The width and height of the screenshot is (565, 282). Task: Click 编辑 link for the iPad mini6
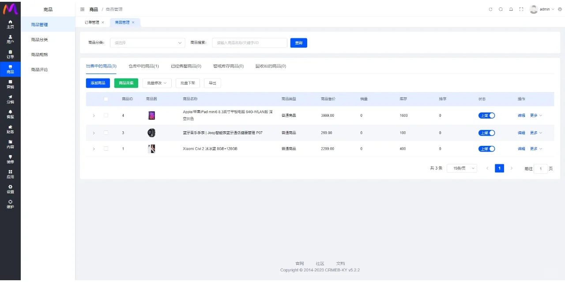tap(521, 115)
